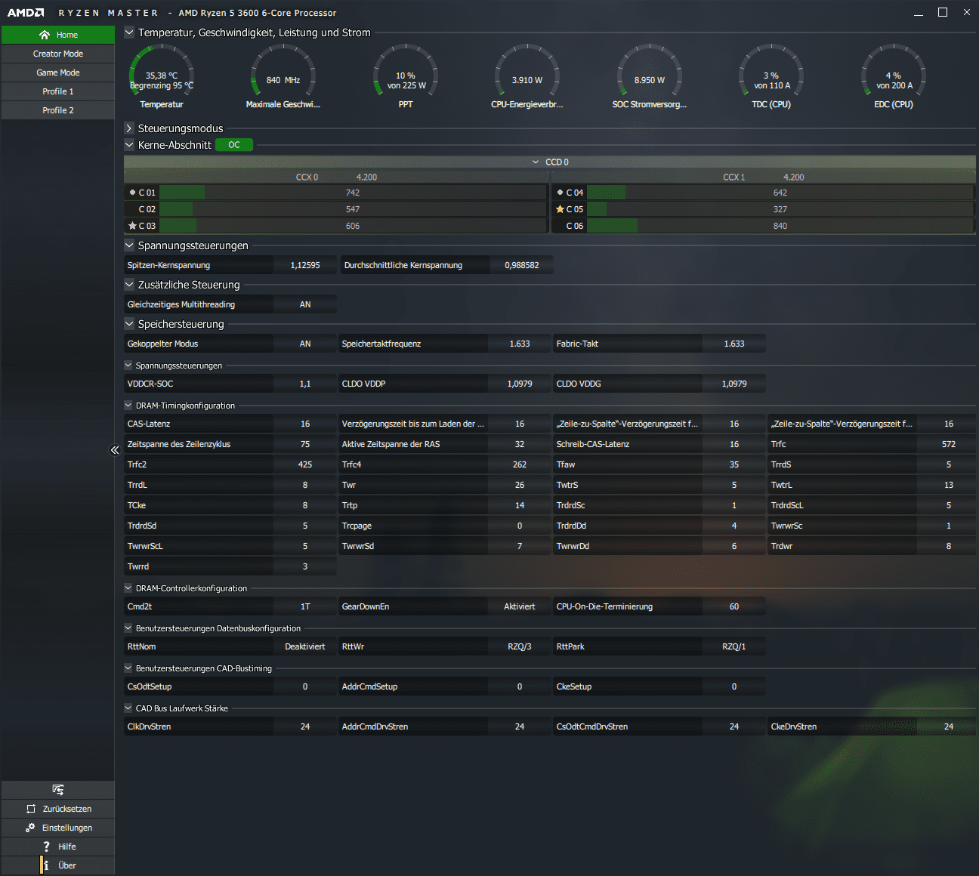
Task: Click Spitzen-Kernspannung value 1,12595
Action: [305, 265]
